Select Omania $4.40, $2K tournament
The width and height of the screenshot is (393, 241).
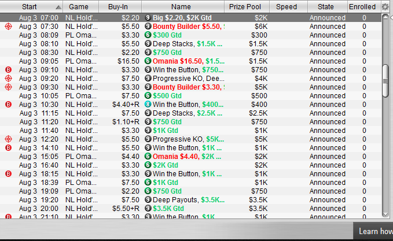187,157
